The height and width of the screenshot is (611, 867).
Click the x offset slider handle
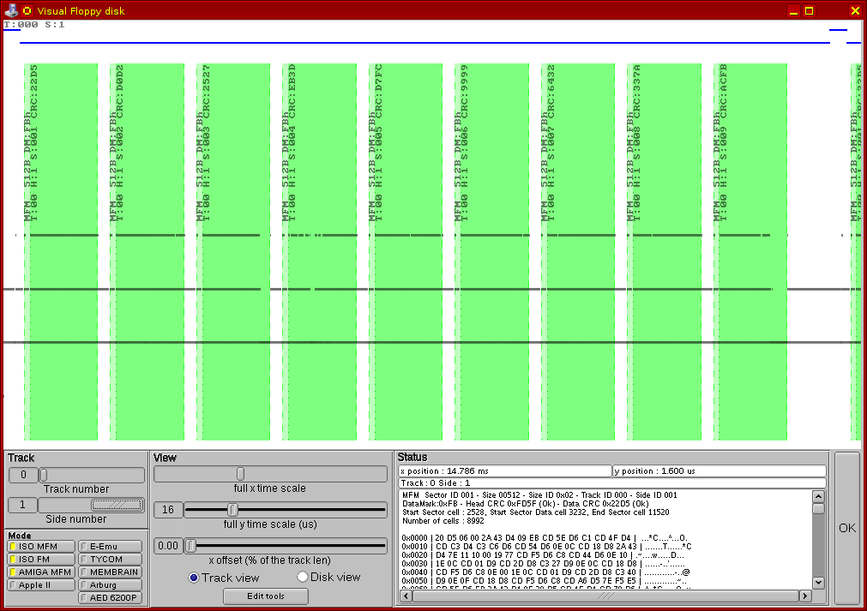190,546
